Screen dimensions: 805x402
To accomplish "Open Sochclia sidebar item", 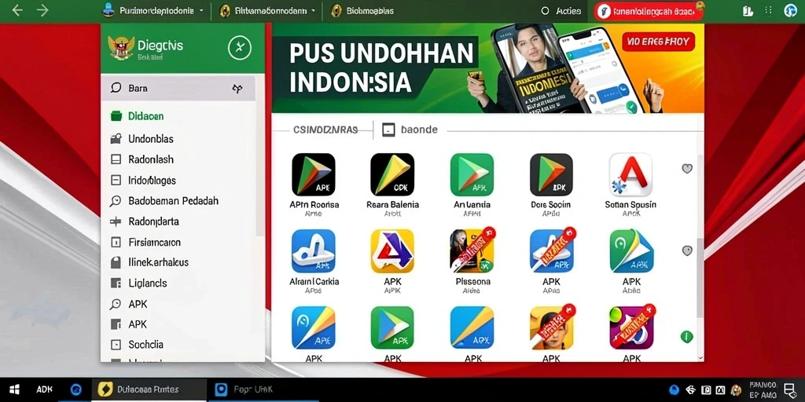I will [x=145, y=344].
